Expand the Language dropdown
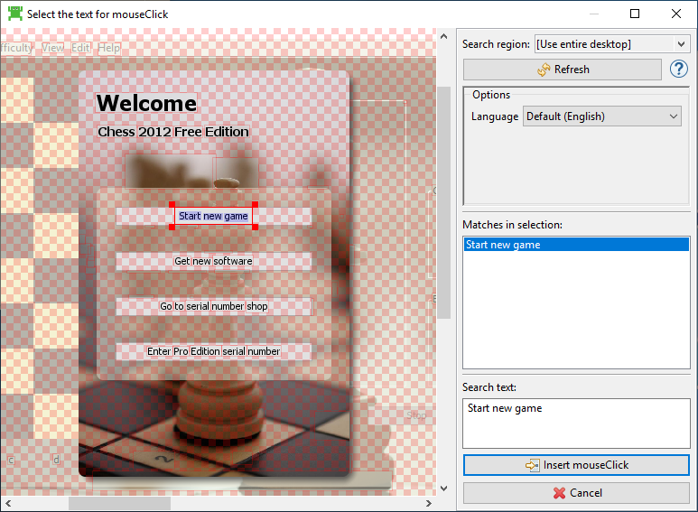The image size is (698, 512). point(601,116)
